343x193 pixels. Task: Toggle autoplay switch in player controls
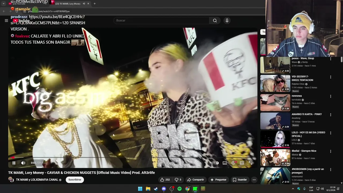pyautogui.click(x=217, y=163)
